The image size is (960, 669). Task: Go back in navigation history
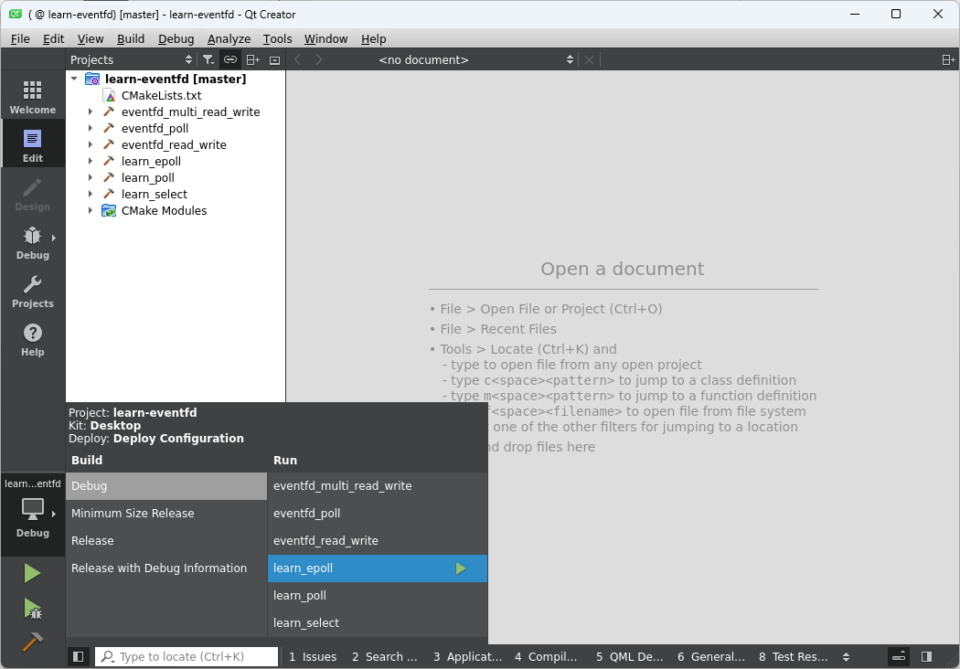297,59
